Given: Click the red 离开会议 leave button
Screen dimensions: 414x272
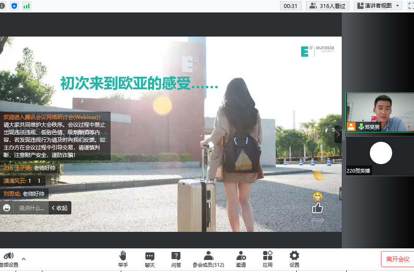Looking at the screenshot, I should pyautogui.click(x=397, y=259).
